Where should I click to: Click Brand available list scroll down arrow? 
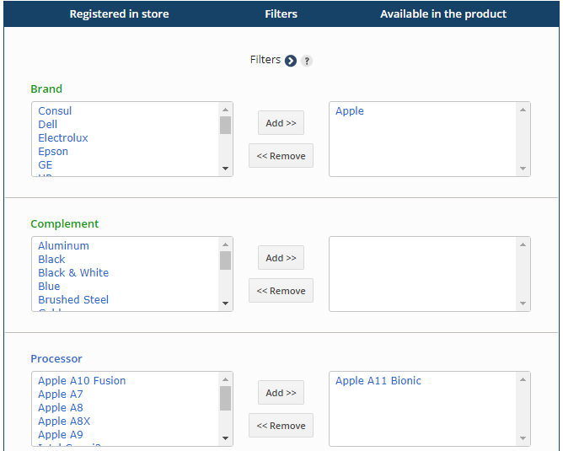coord(523,169)
